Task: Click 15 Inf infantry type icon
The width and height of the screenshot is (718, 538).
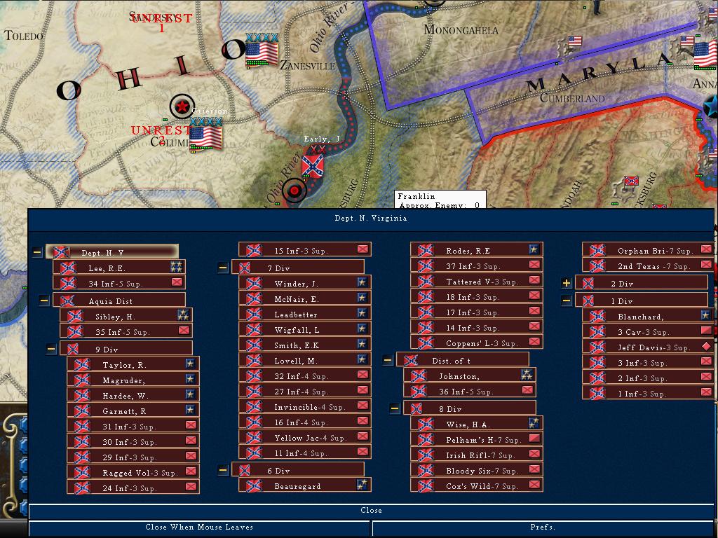Action: pyautogui.click(x=363, y=249)
